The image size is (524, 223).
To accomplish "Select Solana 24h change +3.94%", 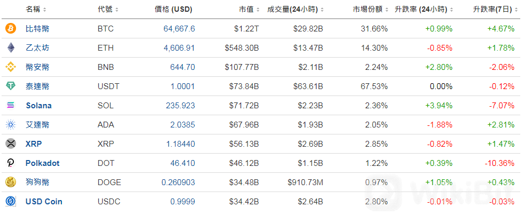I will click(x=439, y=106).
